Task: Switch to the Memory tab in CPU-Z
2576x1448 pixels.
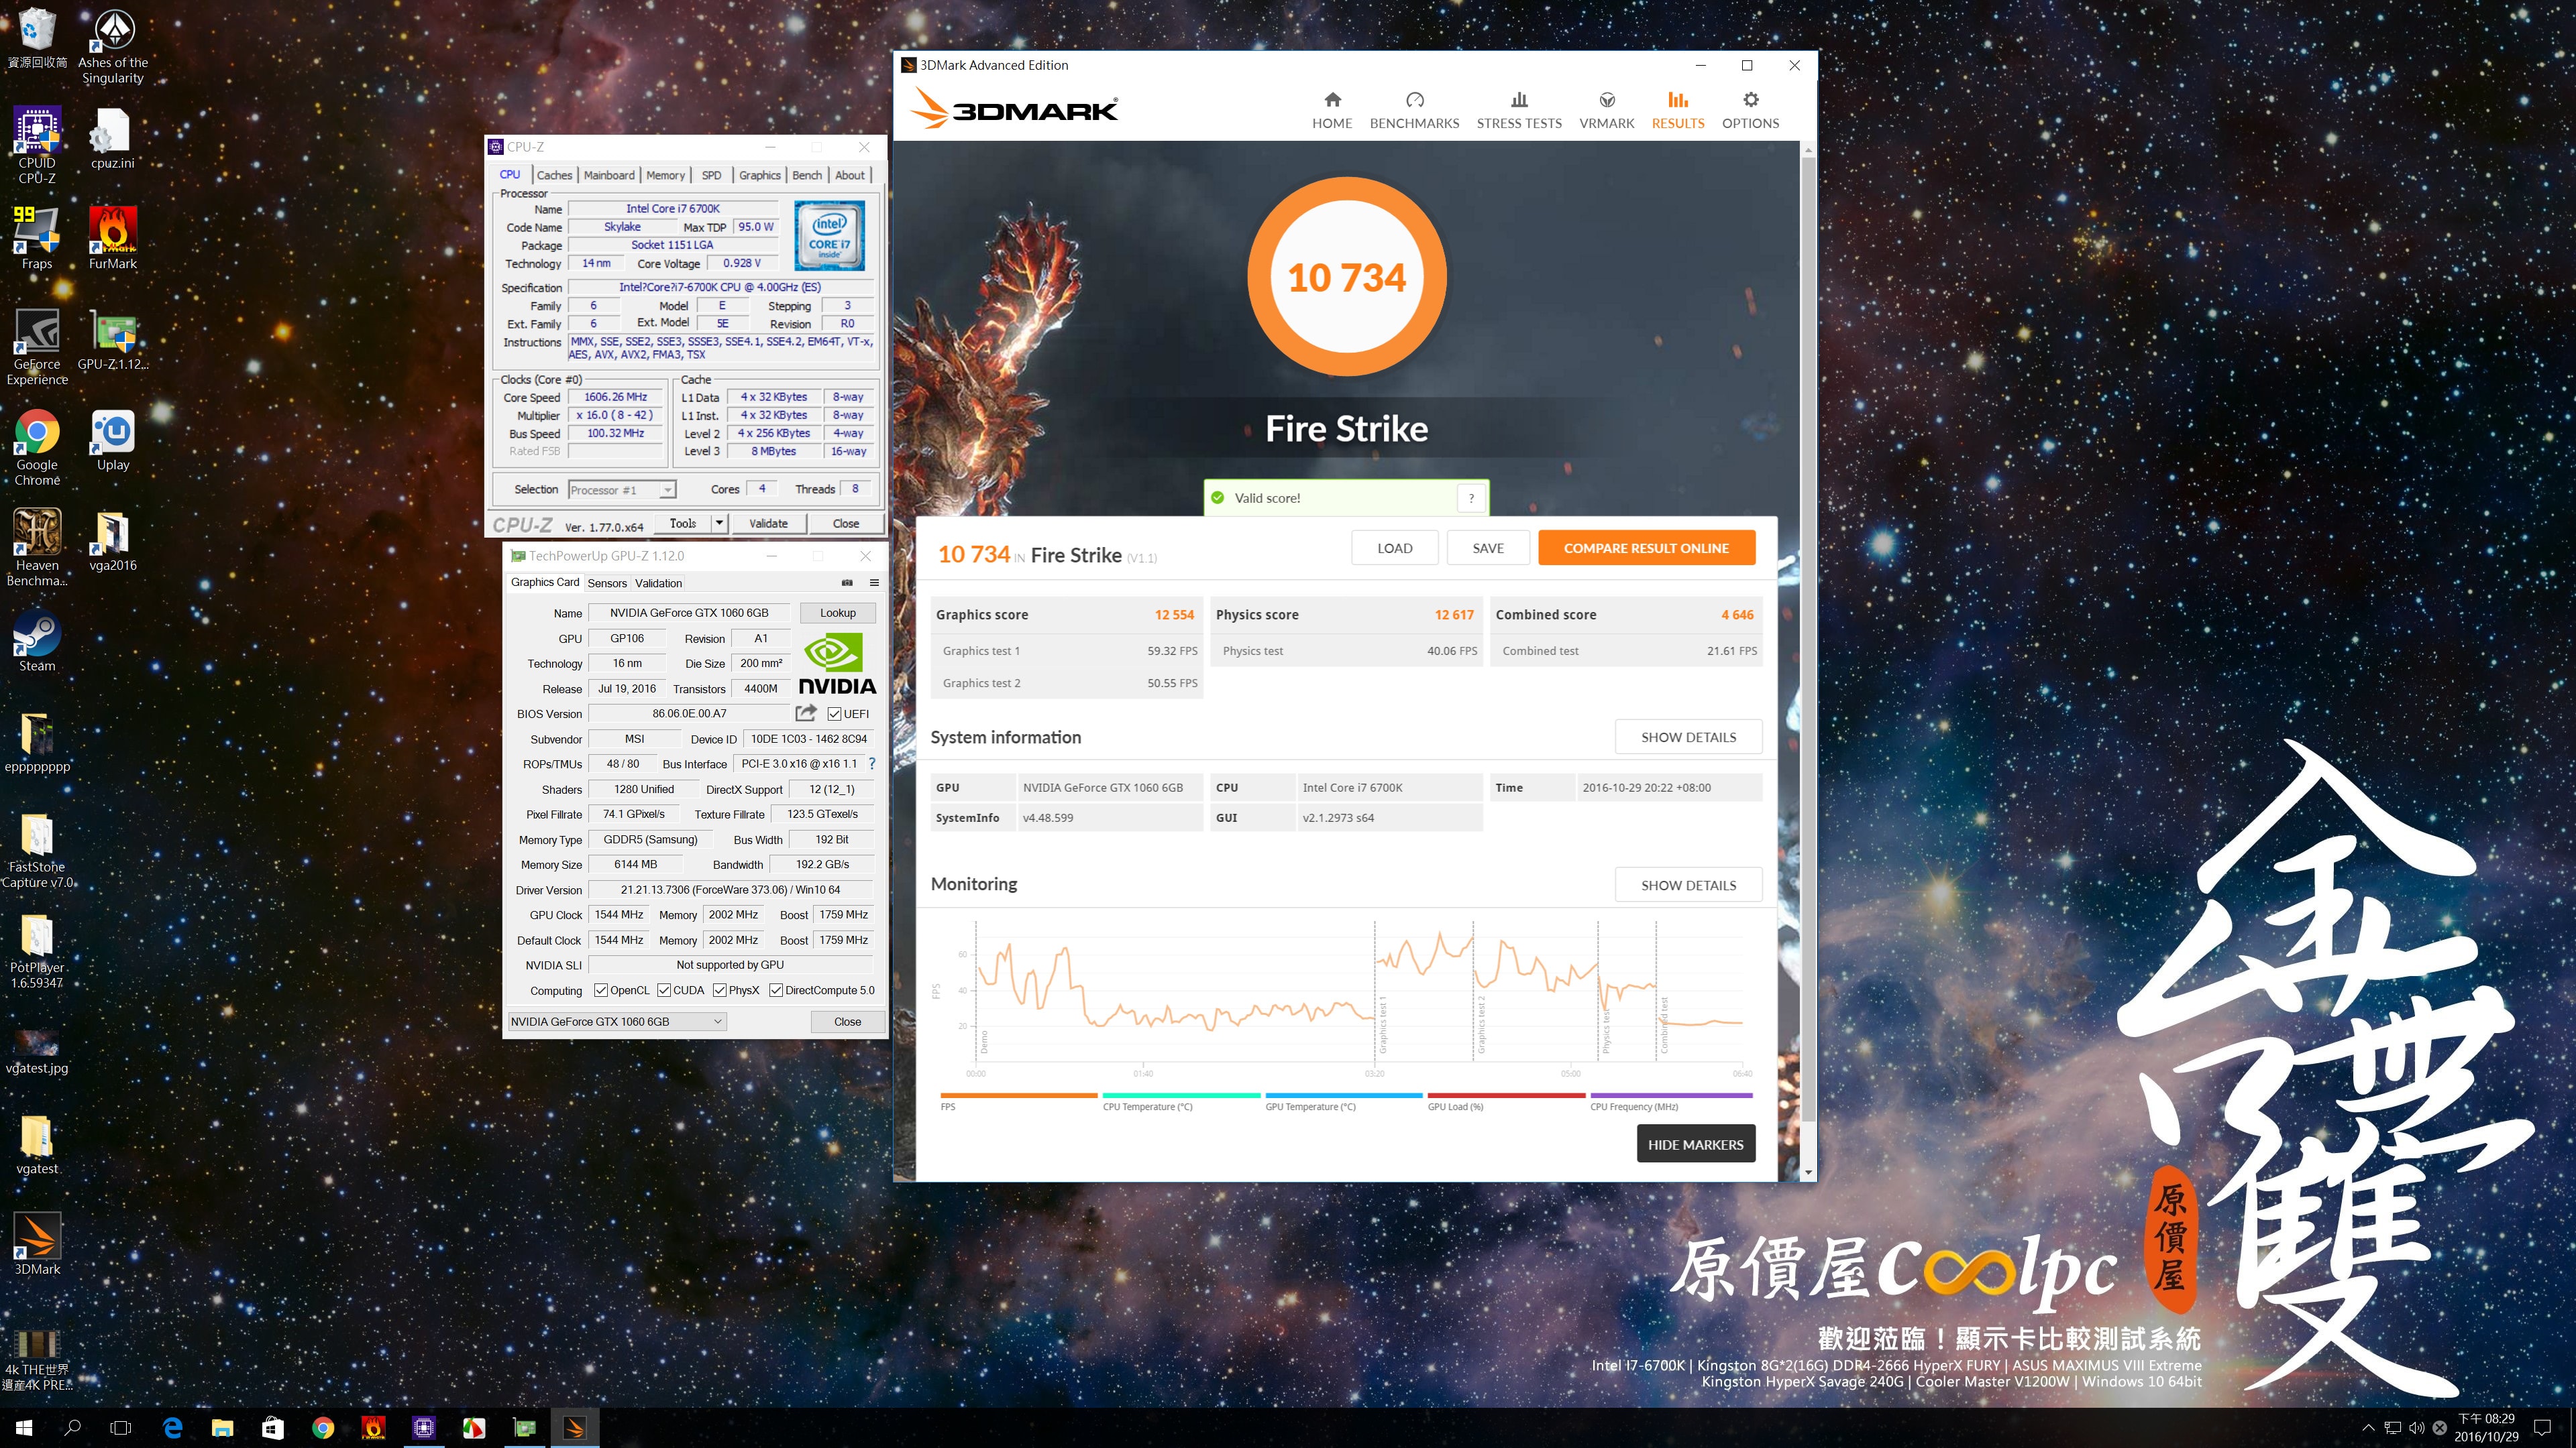Action: tap(665, 175)
